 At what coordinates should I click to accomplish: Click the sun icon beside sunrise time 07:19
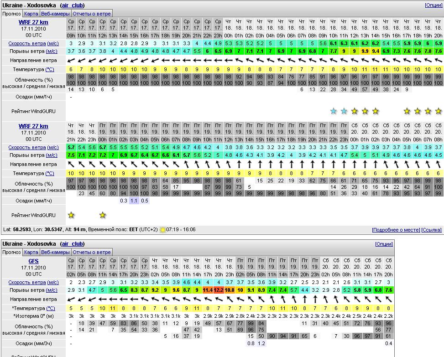tap(163, 230)
